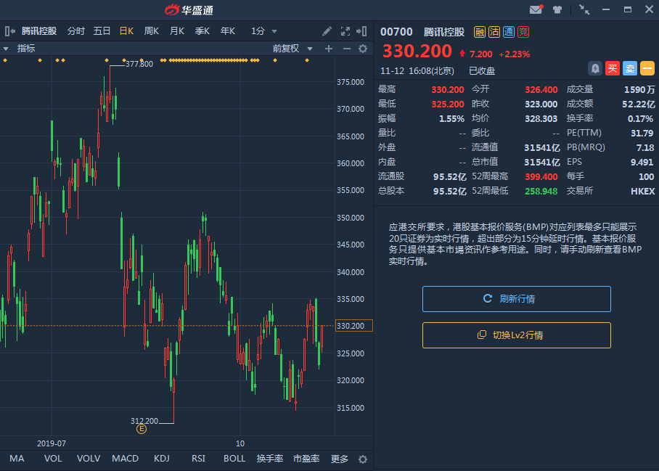Click the 00700 stock code
This screenshot has height=471, width=659.
[x=396, y=32]
